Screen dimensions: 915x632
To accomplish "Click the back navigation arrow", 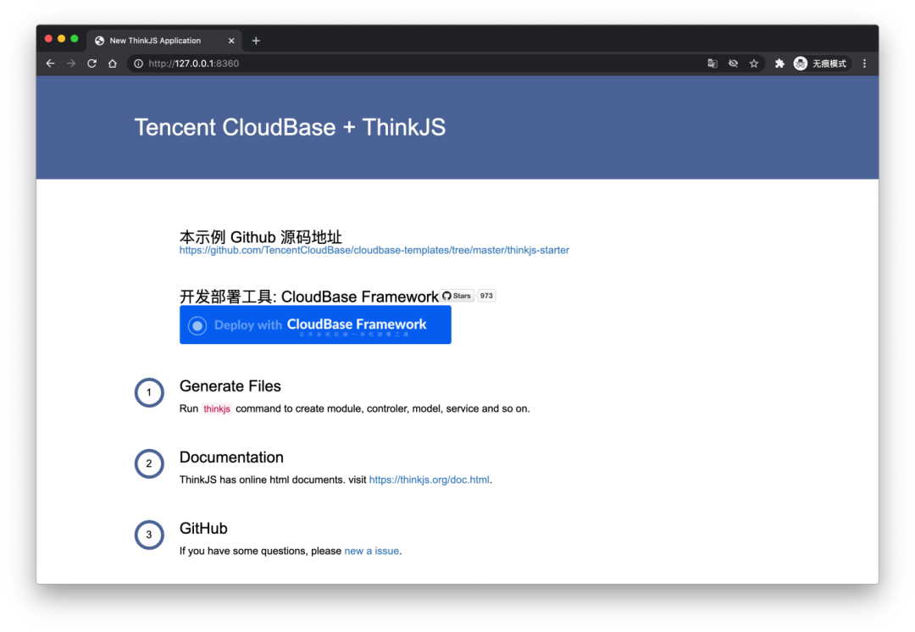I will [50, 63].
